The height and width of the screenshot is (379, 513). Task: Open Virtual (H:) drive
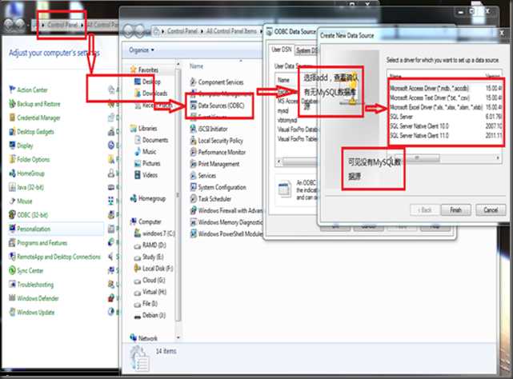coord(150,292)
